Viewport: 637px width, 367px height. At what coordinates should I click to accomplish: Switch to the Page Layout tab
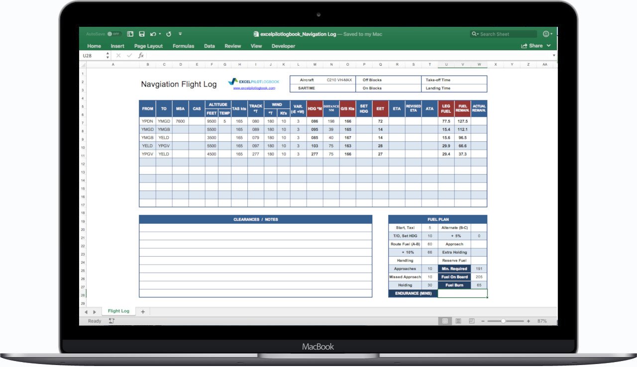point(148,46)
